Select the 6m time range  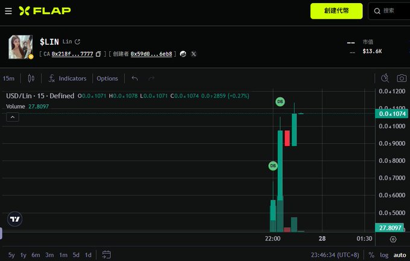[x=36, y=255]
